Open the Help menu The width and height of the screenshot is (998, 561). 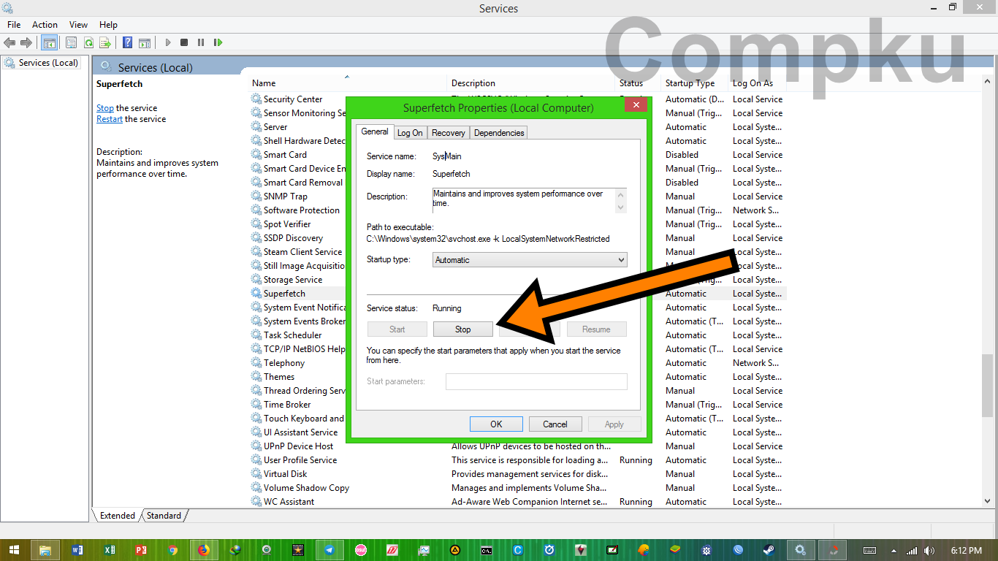click(108, 24)
